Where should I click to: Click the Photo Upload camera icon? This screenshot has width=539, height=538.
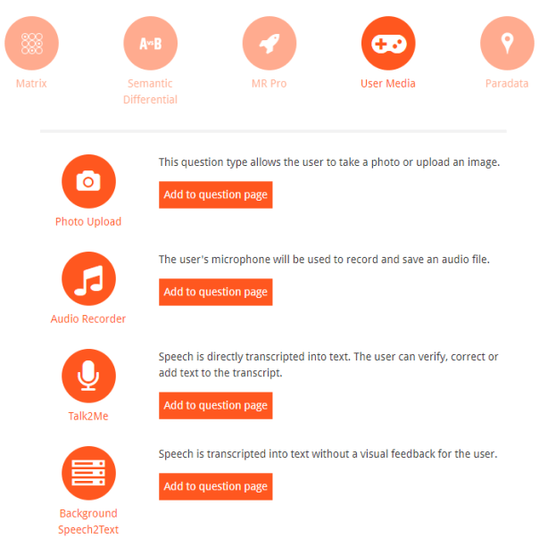[x=88, y=181]
